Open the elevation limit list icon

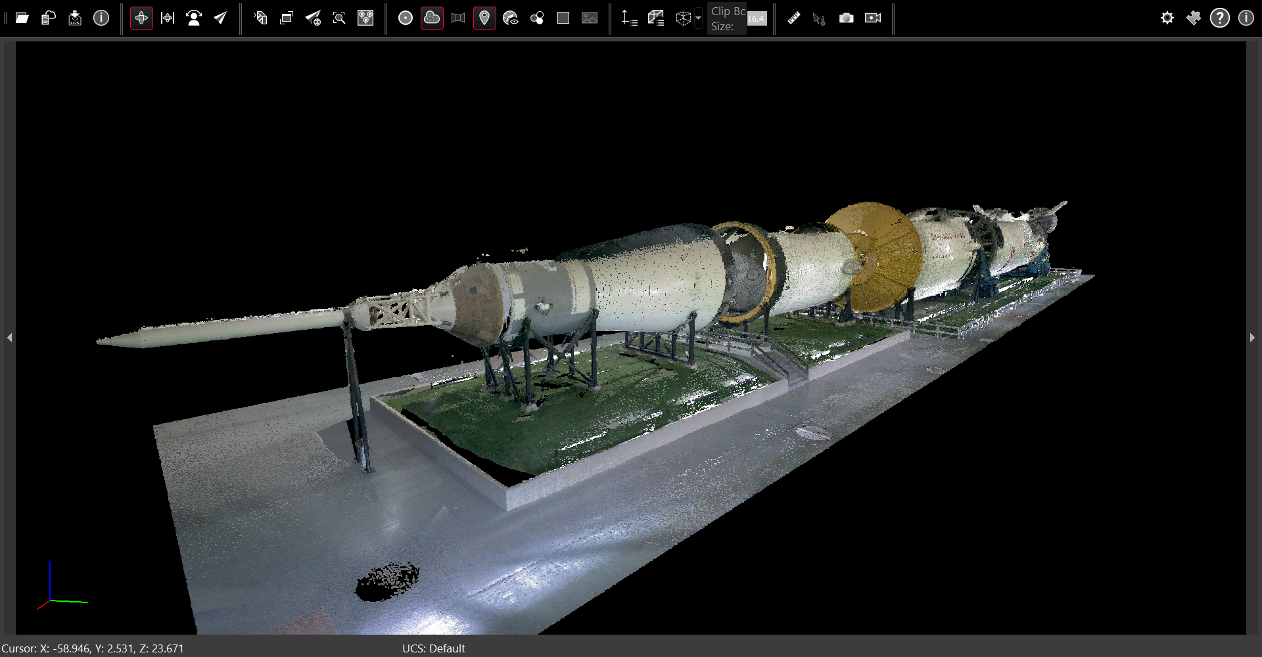629,18
